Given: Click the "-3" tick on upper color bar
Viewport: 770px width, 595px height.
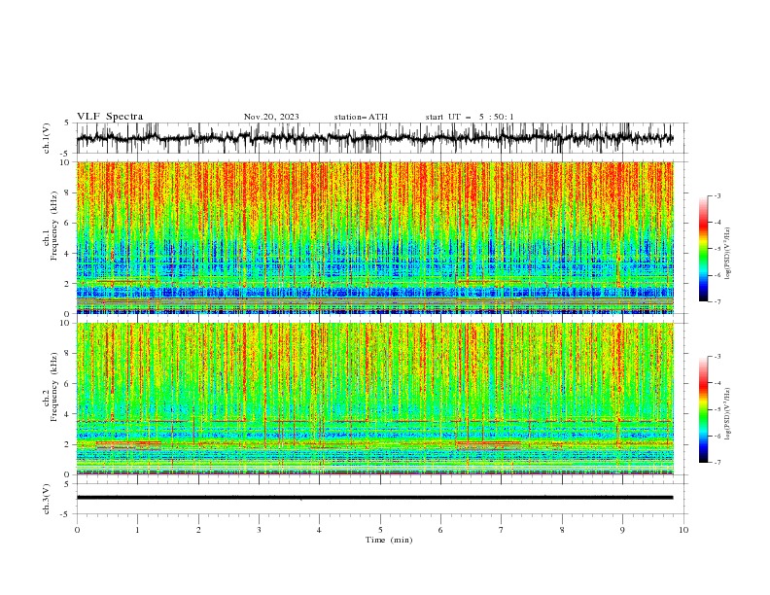Looking at the screenshot, I should click(717, 195).
